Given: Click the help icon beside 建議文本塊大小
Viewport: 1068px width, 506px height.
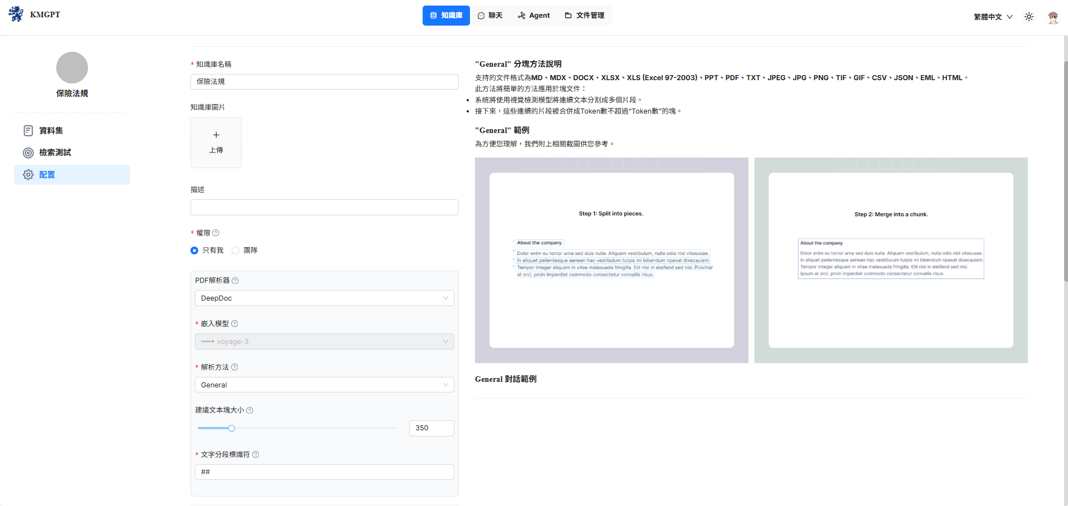Looking at the screenshot, I should (x=249, y=411).
